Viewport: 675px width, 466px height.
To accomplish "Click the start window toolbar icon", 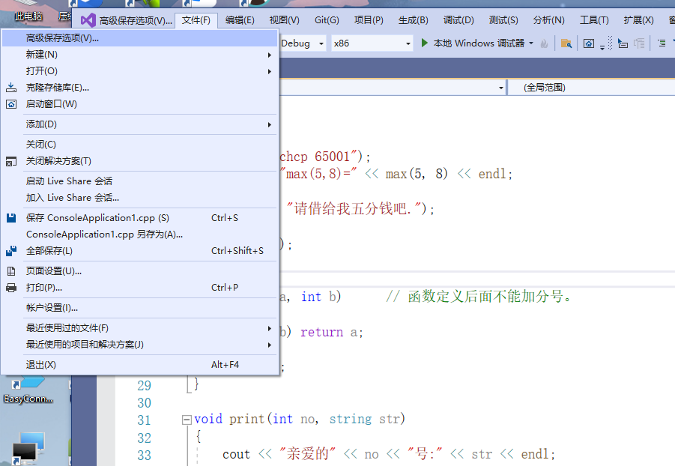I will tap(589, 43).
